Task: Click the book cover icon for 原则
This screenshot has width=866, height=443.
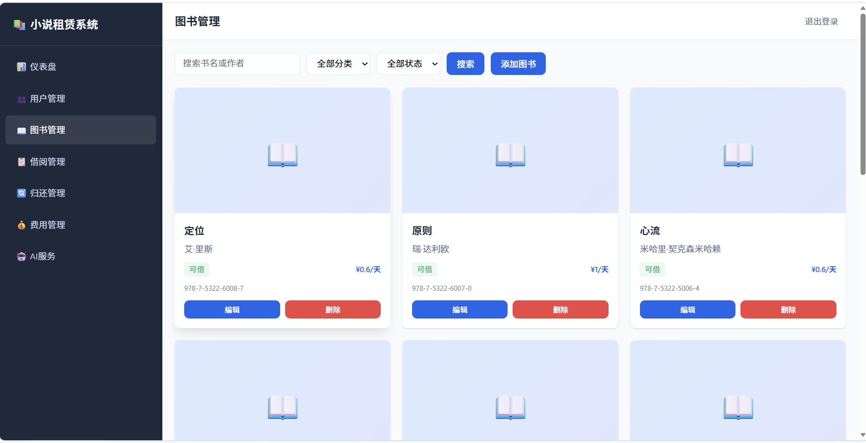Action: click(510, 155)
